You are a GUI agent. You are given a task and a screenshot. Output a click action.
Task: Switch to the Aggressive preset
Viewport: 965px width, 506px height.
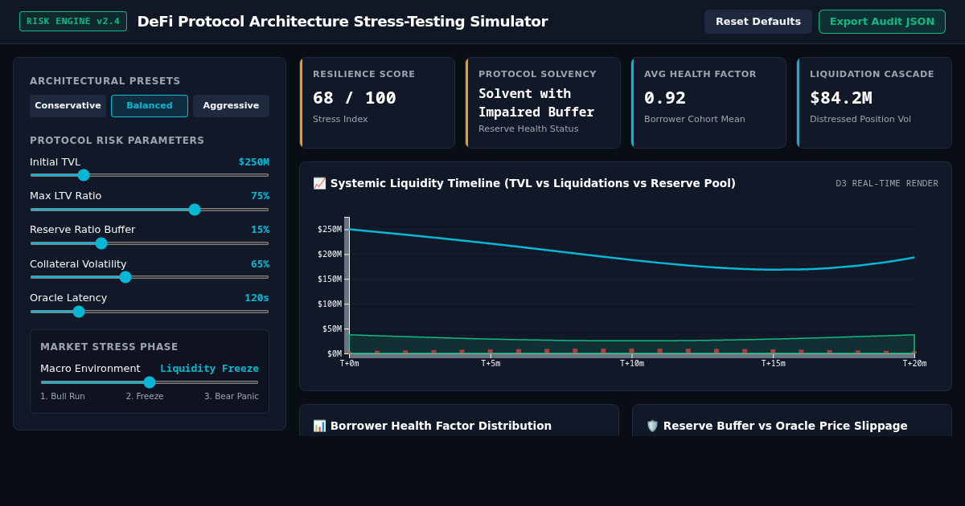(x=231, y=106)
